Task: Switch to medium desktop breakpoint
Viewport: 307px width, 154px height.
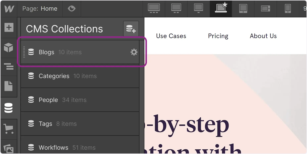Action: click(x=176, y=8)
